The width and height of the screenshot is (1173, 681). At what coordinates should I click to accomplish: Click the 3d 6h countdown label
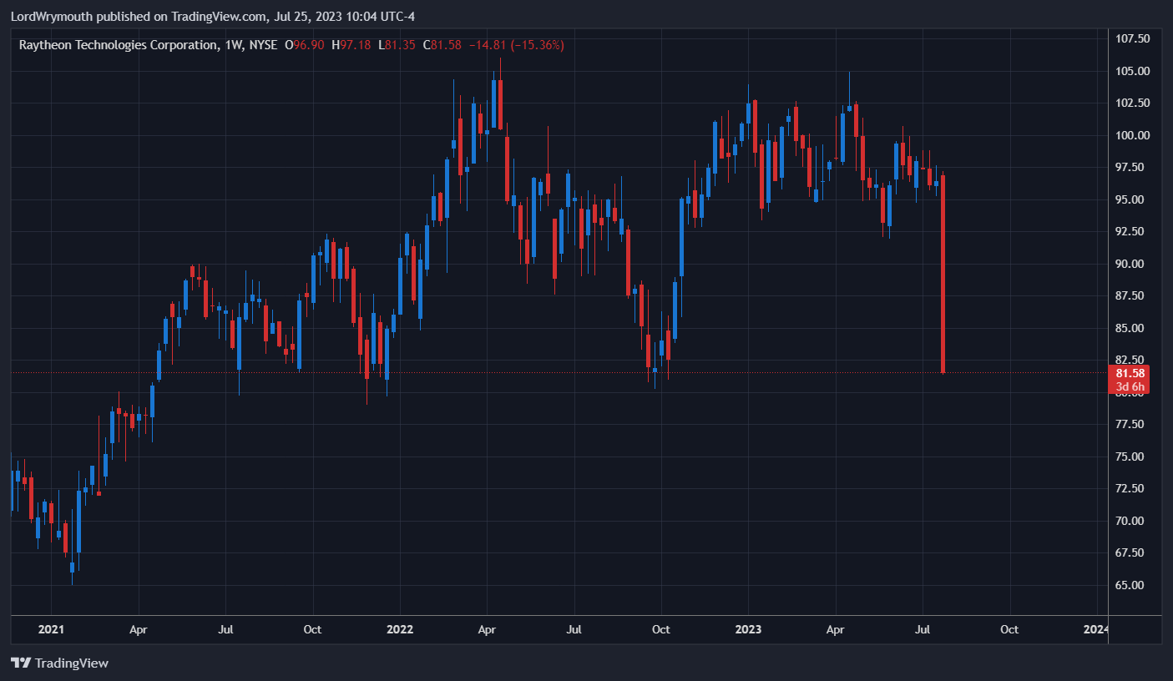click(1130, 386)
